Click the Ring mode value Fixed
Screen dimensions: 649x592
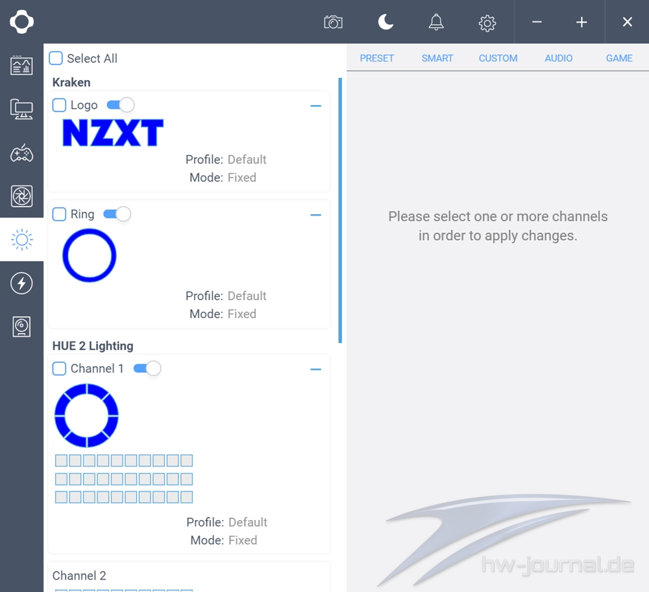pos(241,314)
